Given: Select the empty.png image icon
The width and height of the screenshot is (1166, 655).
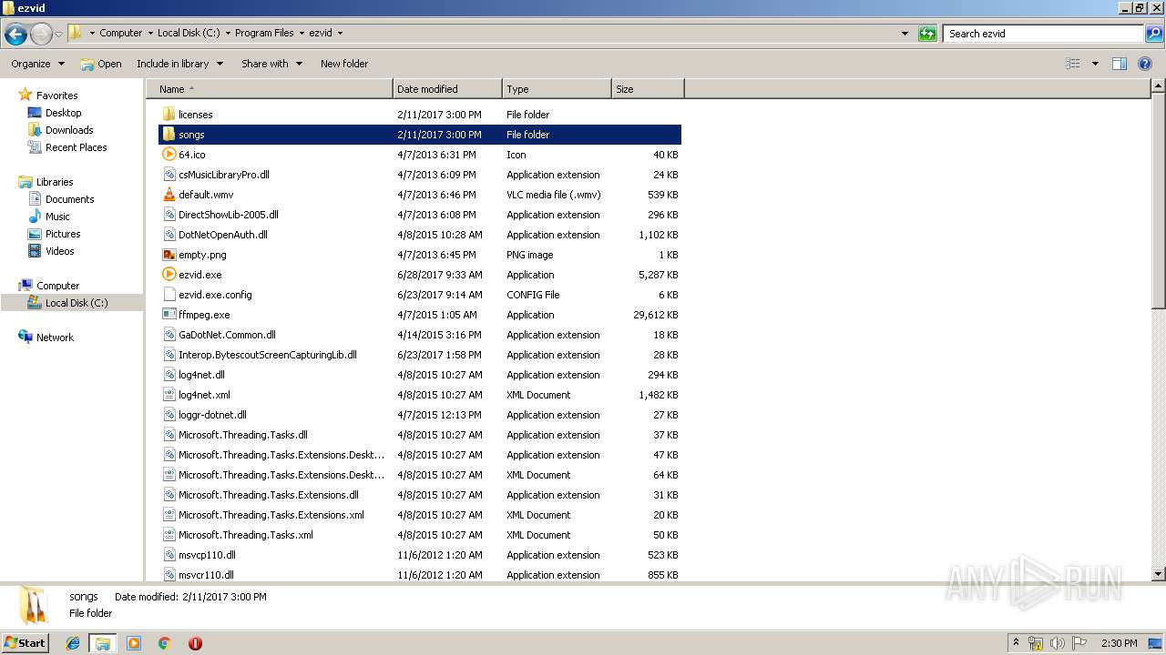Looking at the screenshot, I should pos(169,255).
